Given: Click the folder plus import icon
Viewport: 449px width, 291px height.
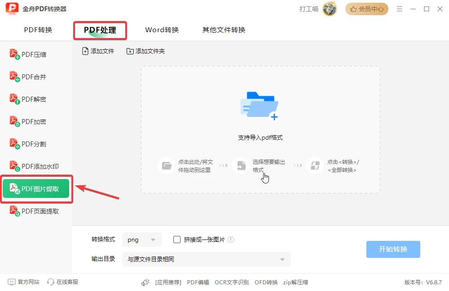Looking at the screenshot, I should pyautogui.click(x=260, y=106).
